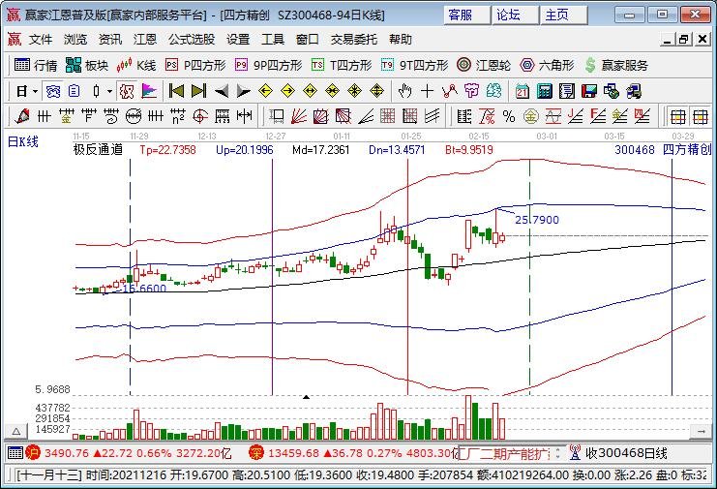
Task: Open the 帮助 menu
Action: 401,40
